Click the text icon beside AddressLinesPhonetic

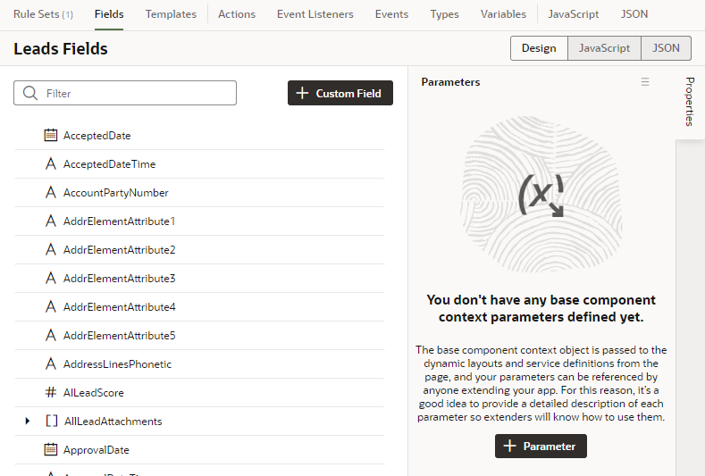[51, 363]
